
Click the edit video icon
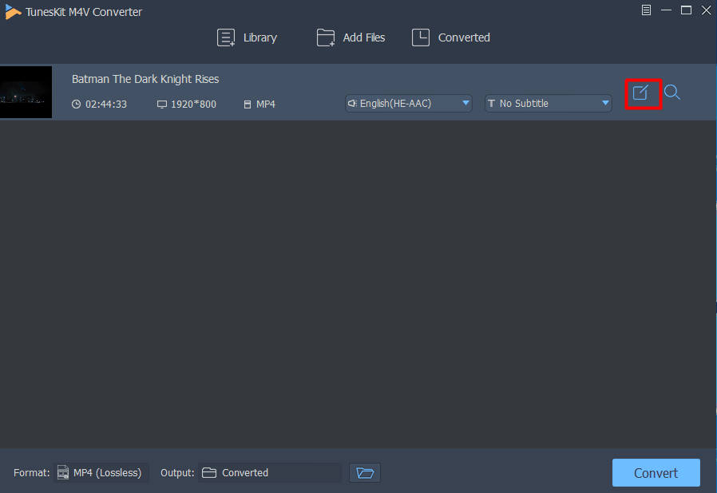click(640, 93)
